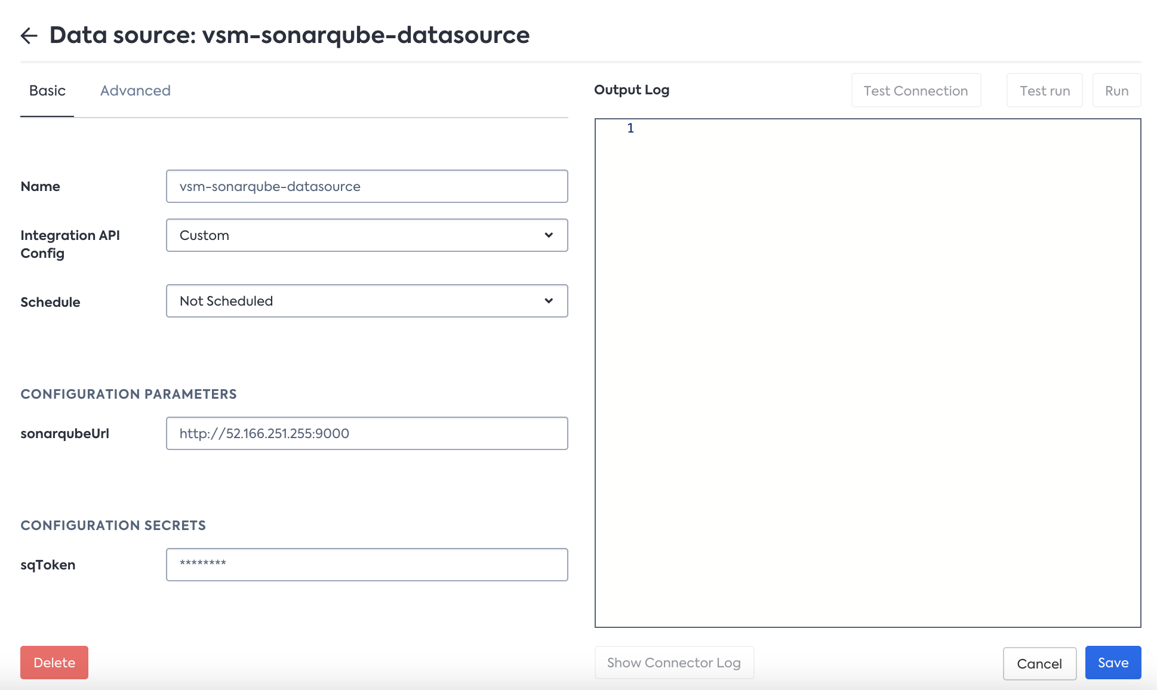Delete the data source

[54, 663]
